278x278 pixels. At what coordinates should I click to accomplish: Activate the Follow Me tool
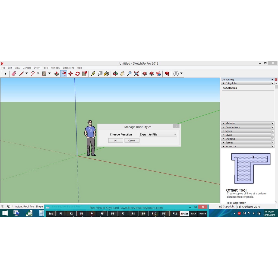64,74
